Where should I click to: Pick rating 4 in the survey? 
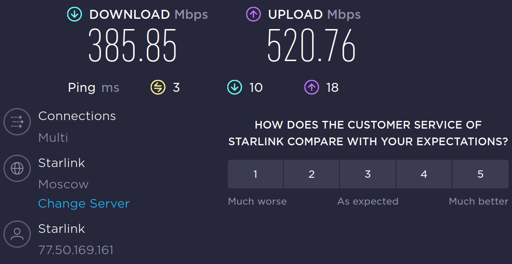coord(424,174)
